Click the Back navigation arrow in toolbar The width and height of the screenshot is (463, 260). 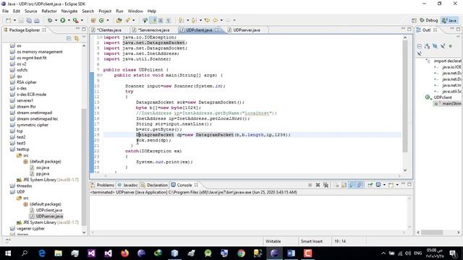pos(216,20)
